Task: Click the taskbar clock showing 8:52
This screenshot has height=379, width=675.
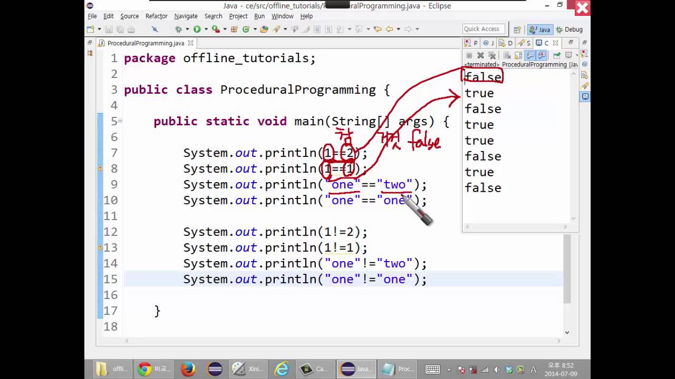Action: [x=561, y=370]
